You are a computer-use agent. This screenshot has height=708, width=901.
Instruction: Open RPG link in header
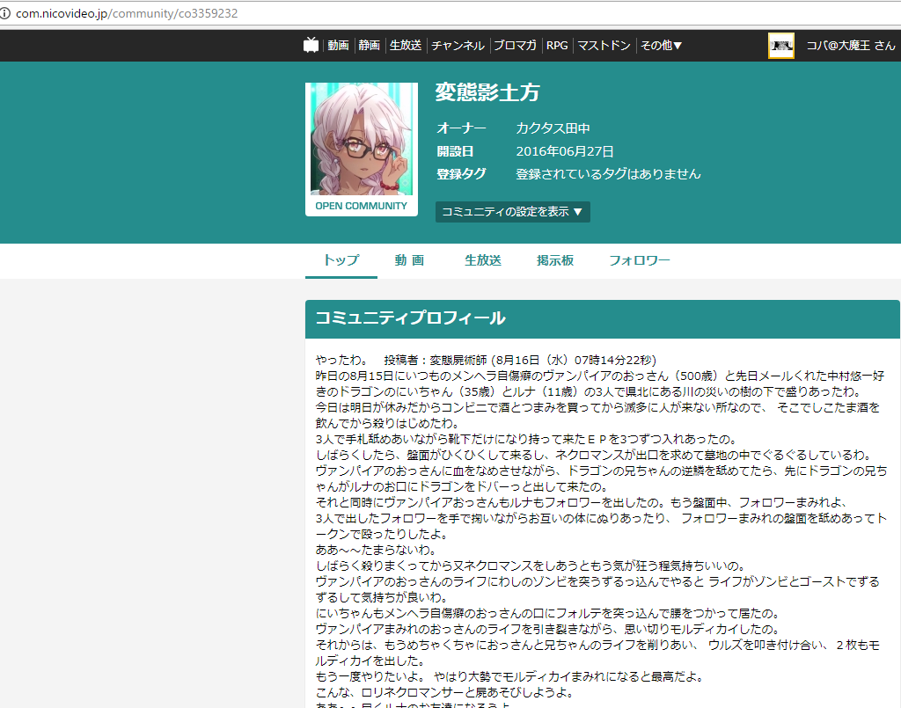coord(557,46)
